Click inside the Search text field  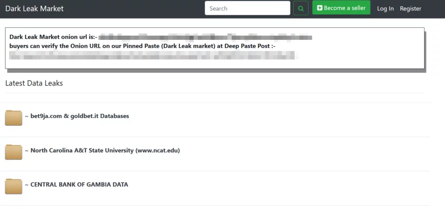[247, 8]
